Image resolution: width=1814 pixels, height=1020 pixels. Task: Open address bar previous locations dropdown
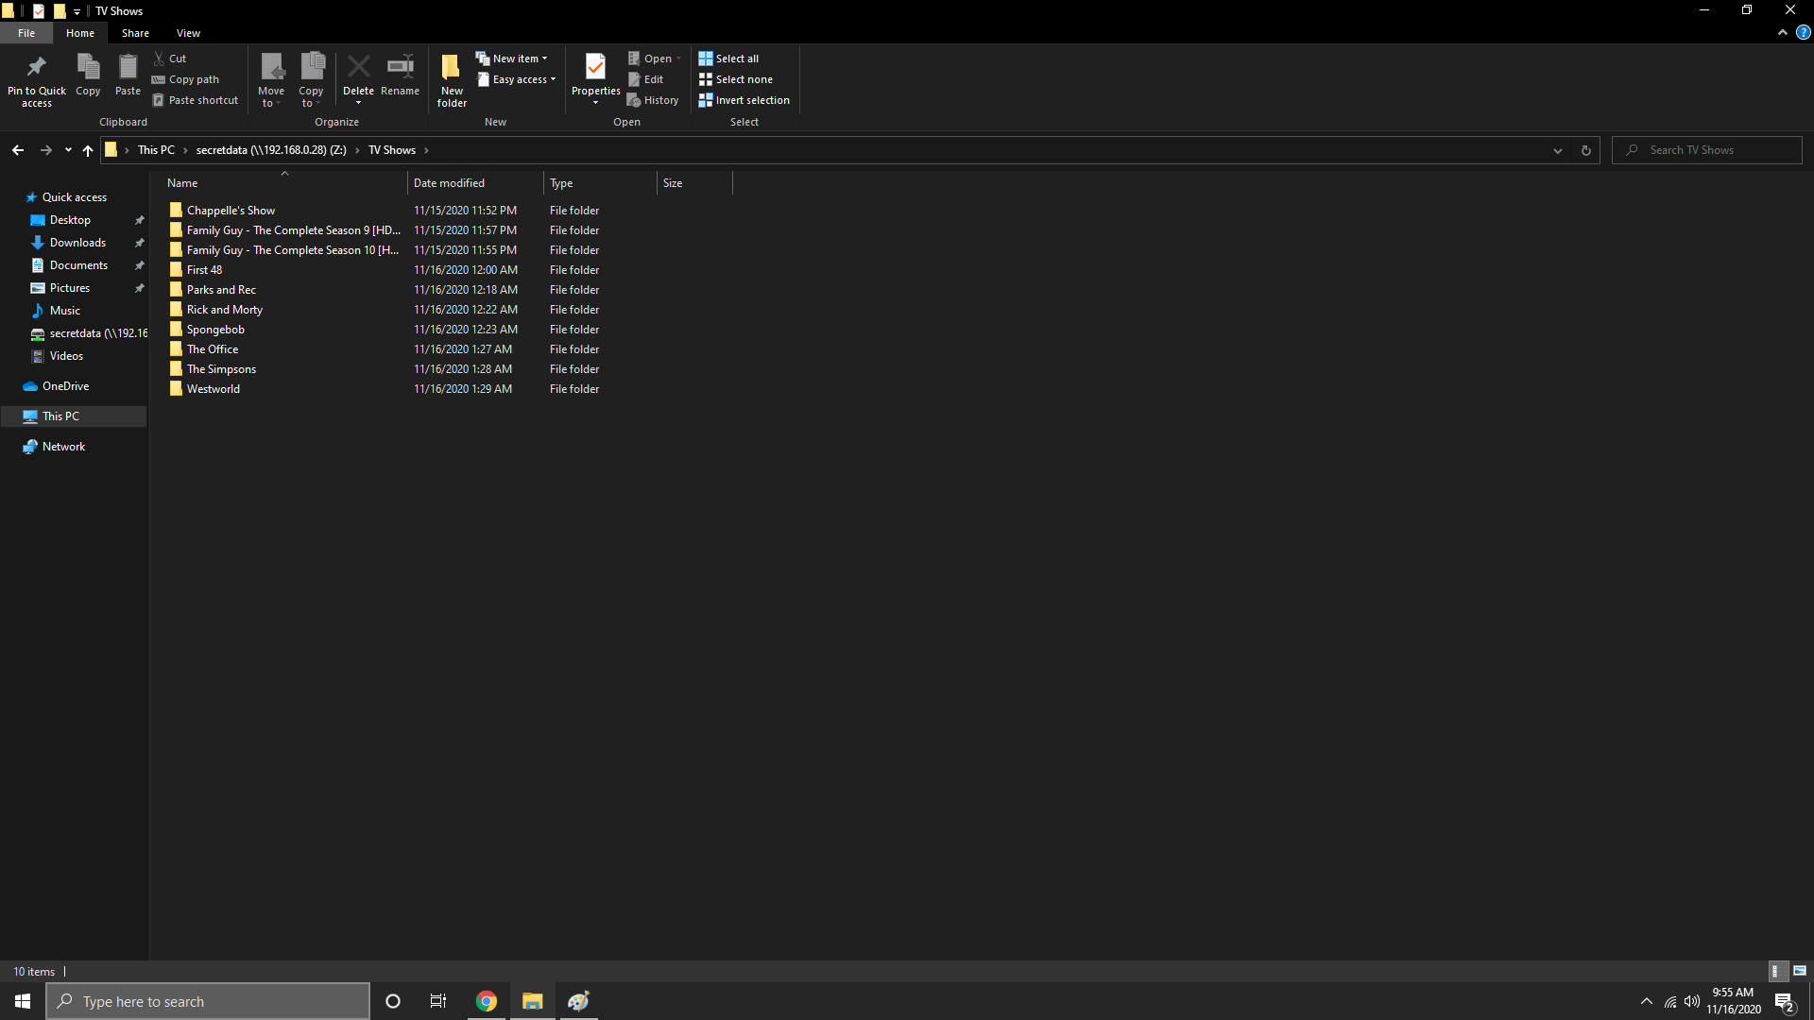click(x=1557, y=150)
